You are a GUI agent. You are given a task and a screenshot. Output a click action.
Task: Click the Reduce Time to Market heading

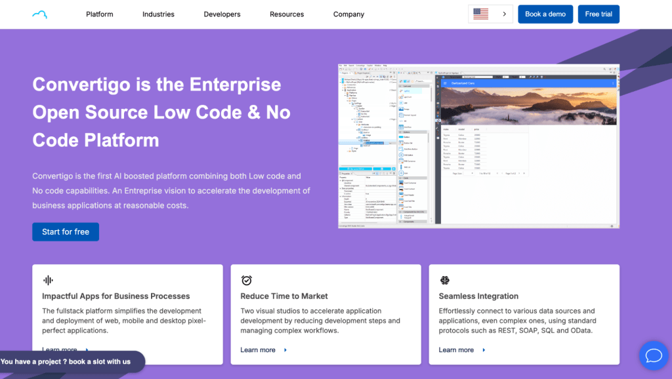coord(283,296)
